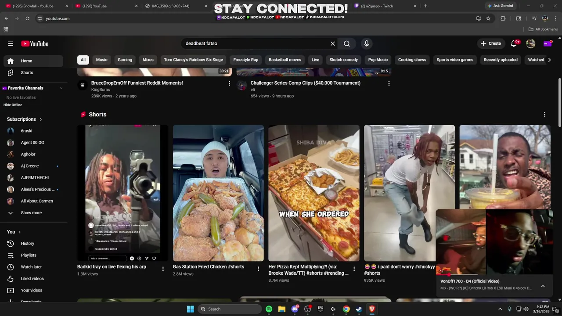Open options for Badkid tray short

coord(163,269)
